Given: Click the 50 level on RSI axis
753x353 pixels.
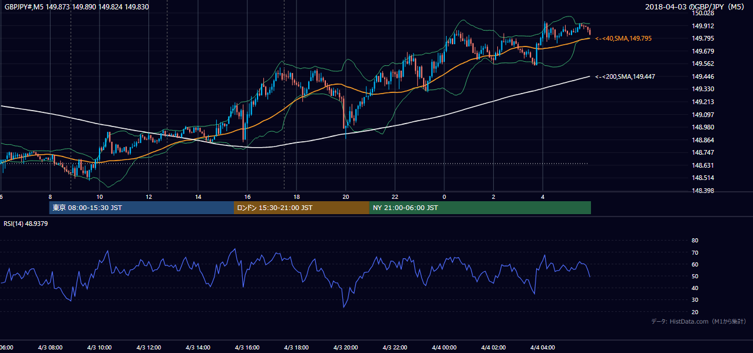Looking at the screenshot, I should coord(695,276).
